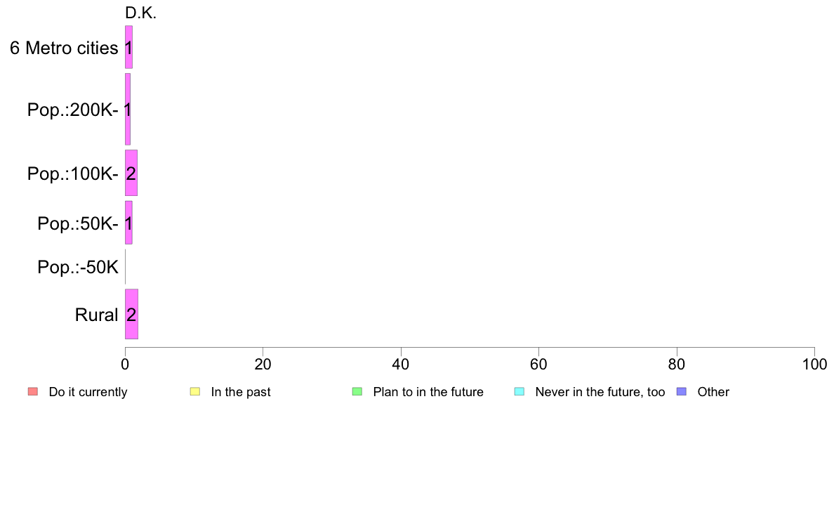Click the 'Do it currently' legend text

tap(88, 392)
